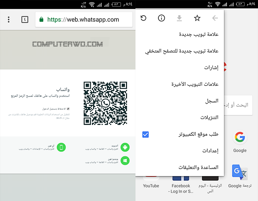Tap the Google shortcut tile icon
The height and width of the screenshot is (201, 258).
(240, 137)
